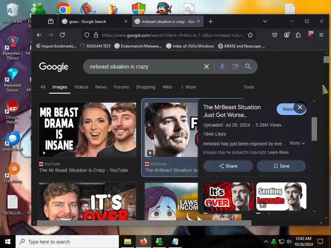331x248 pixels.
Task: Click the Share button in preview panel
Action: click(x=228, y=166)
